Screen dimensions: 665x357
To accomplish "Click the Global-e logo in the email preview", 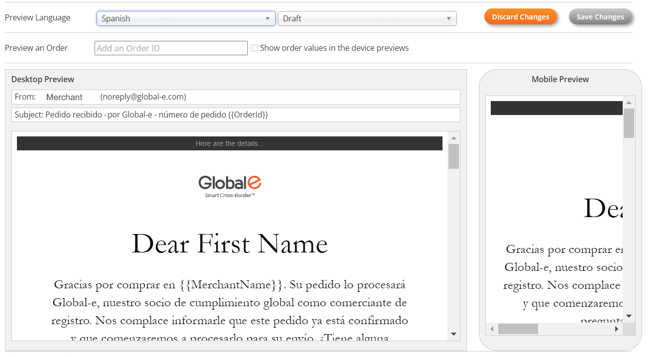I will pyautogui.click(x=229, y=182).
